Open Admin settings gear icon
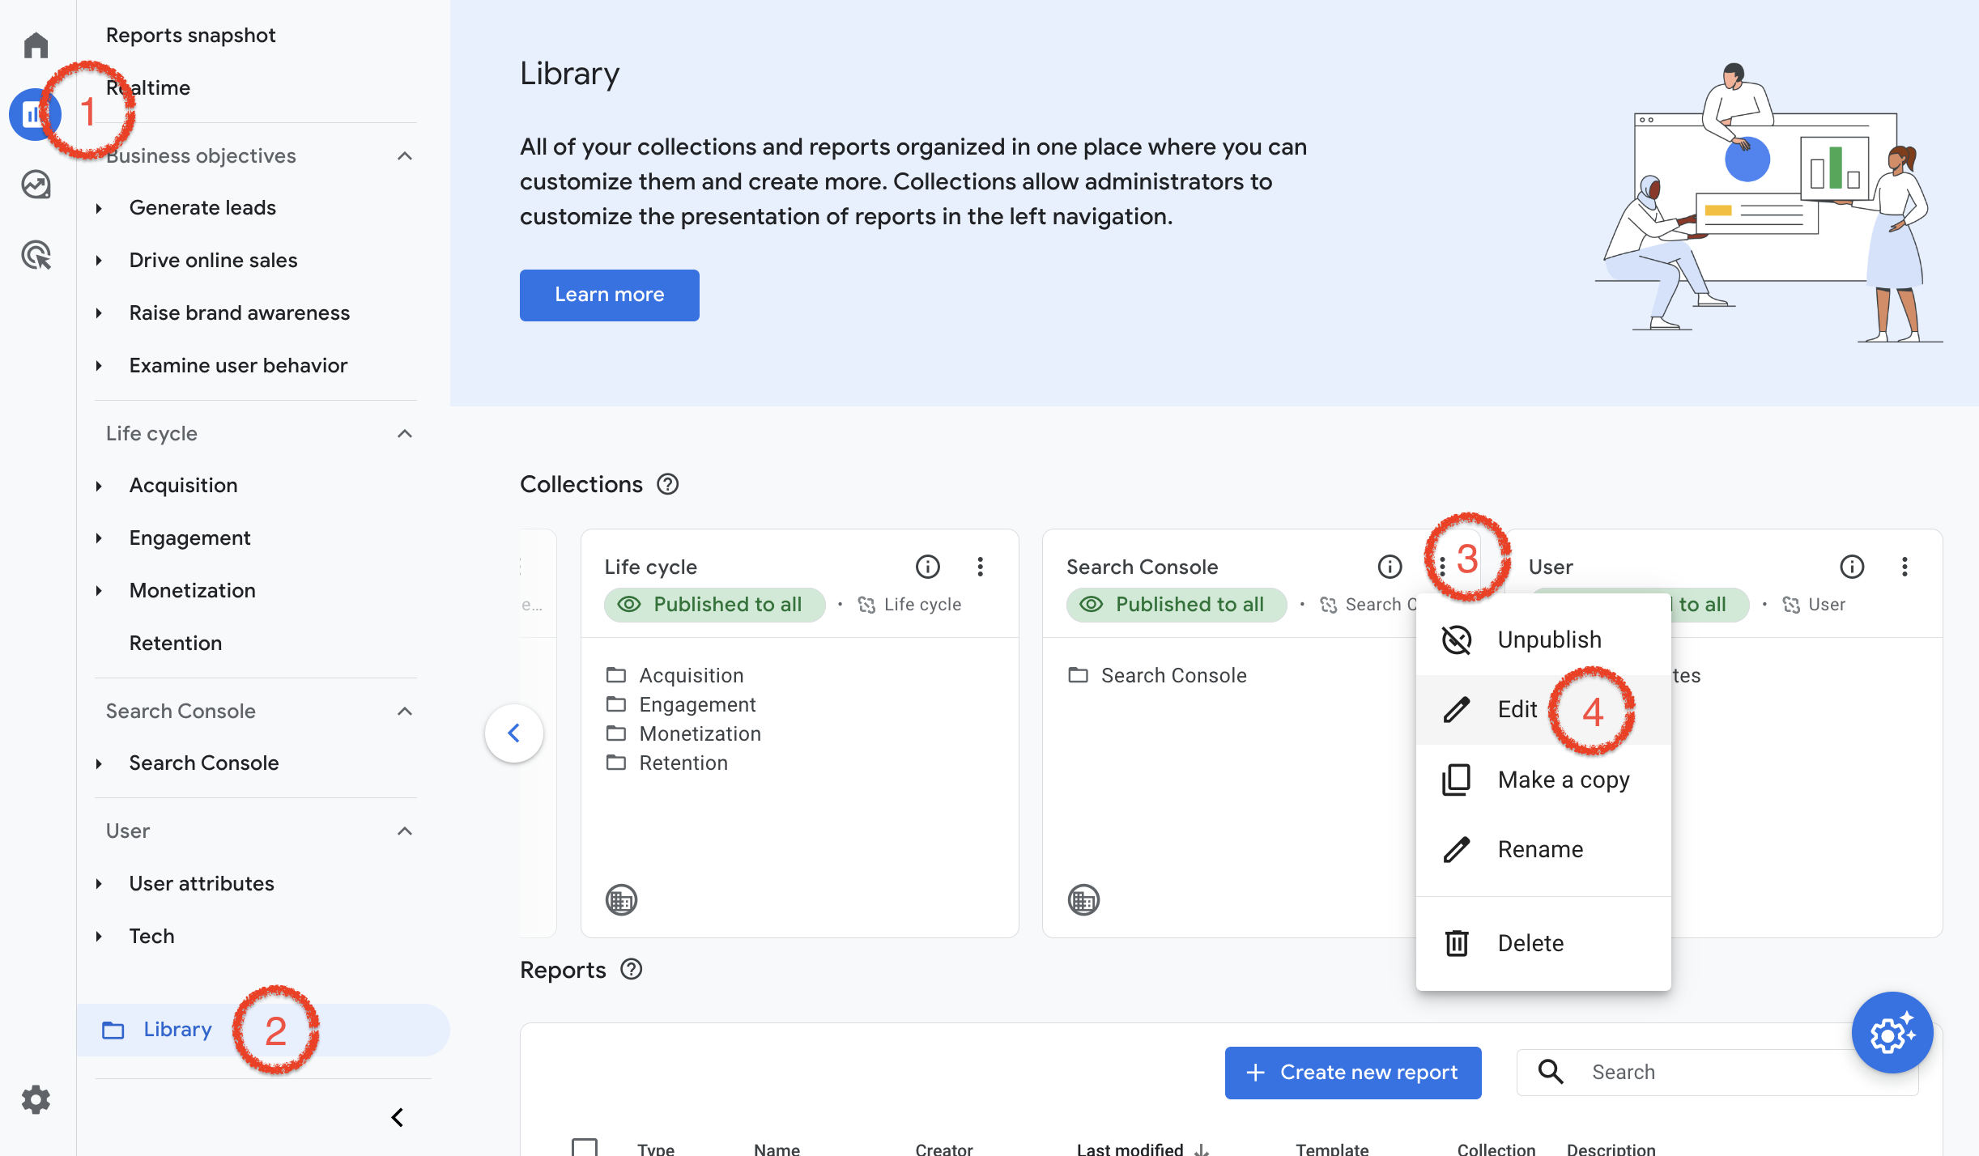Screen dimensions: 1979x1156 tap(36, 1099)
